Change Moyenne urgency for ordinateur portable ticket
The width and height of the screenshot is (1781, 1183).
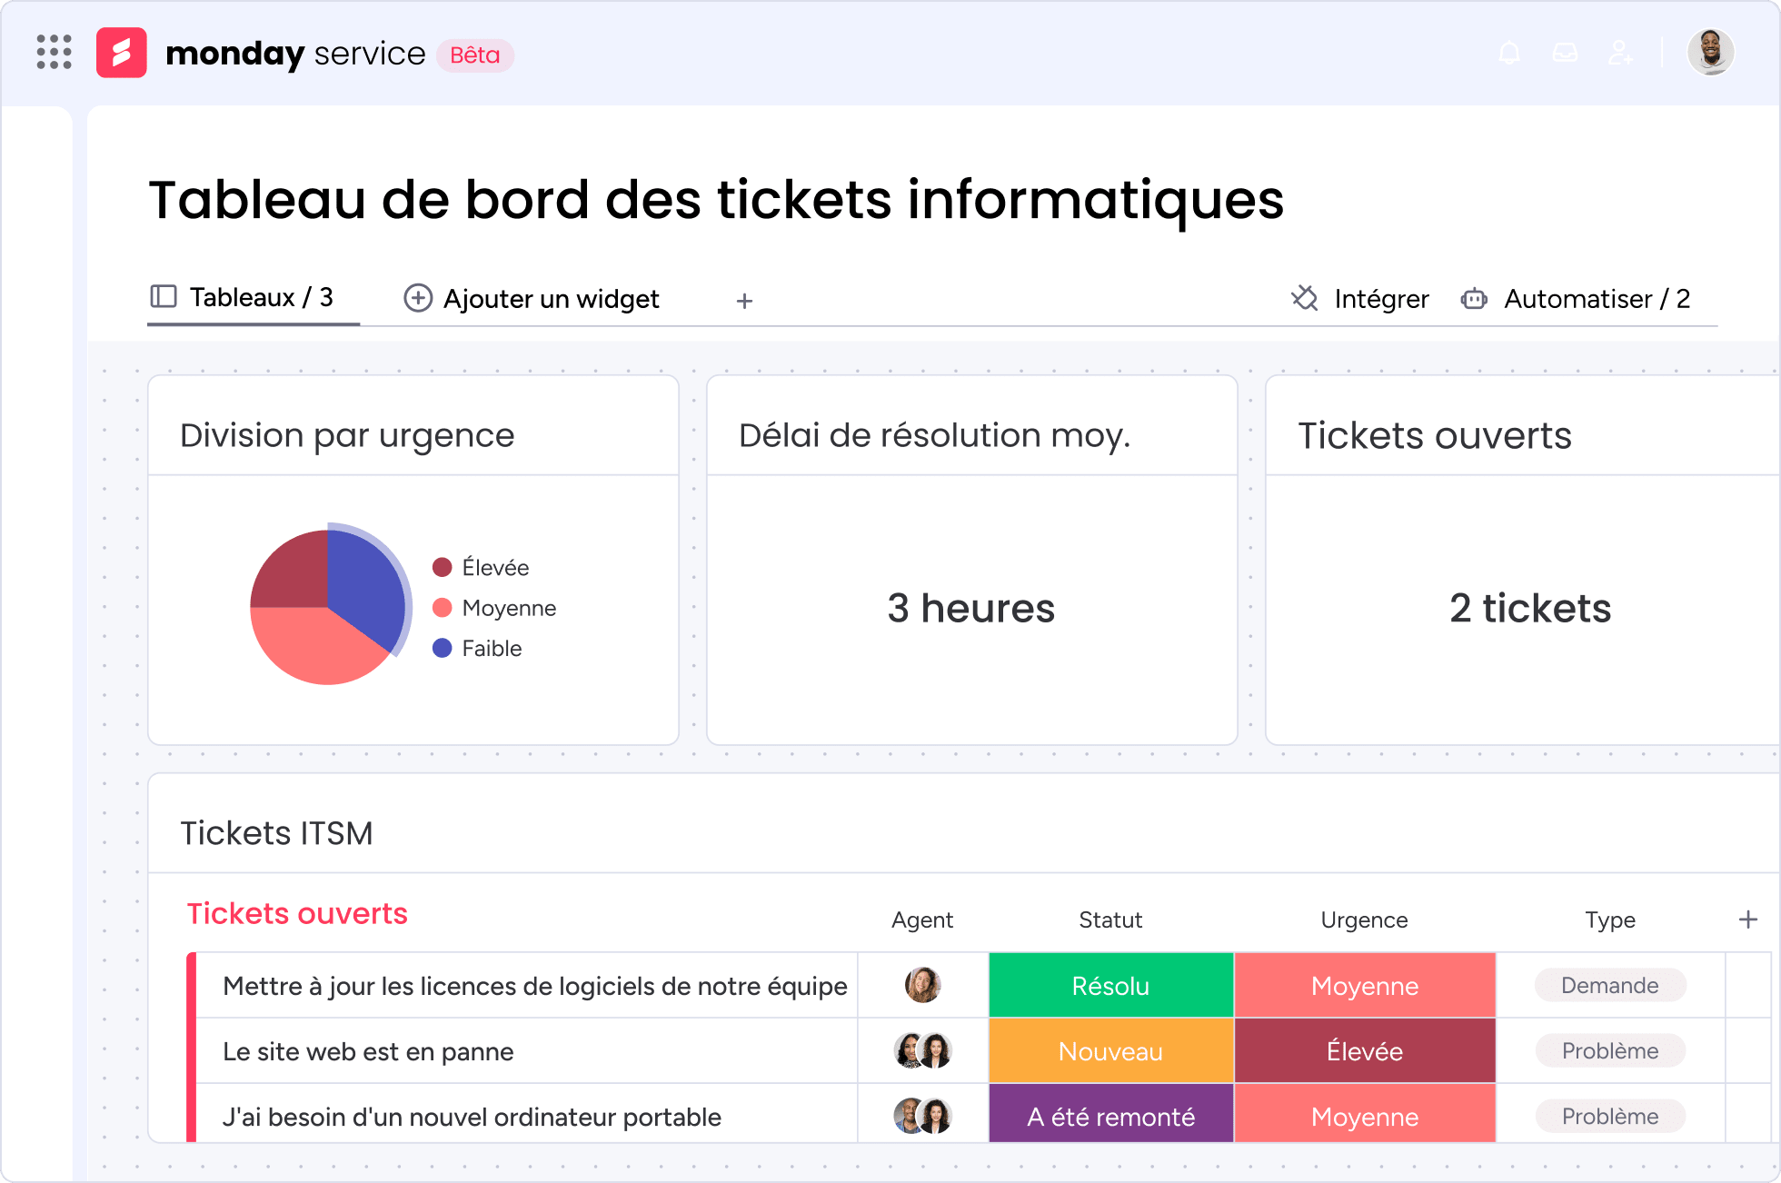click(x=1365, y=1114)
